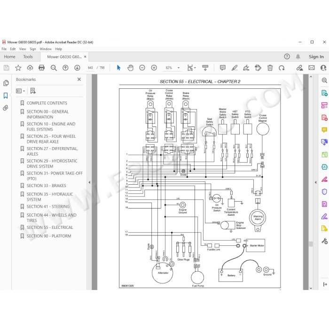
Task: Send the file by email
Action: coord(311,68)
